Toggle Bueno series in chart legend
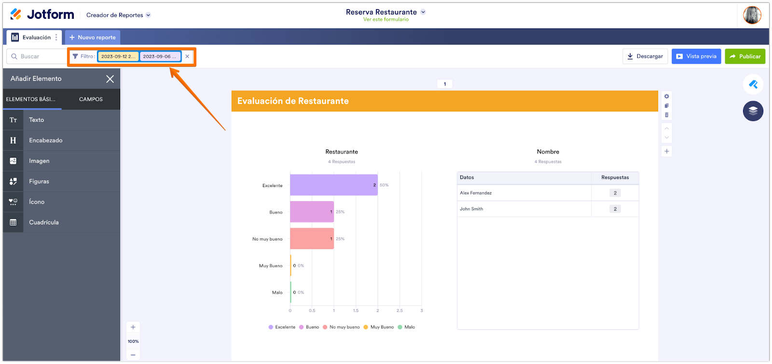Screen dimensions: 772x364 coord(309,327)
